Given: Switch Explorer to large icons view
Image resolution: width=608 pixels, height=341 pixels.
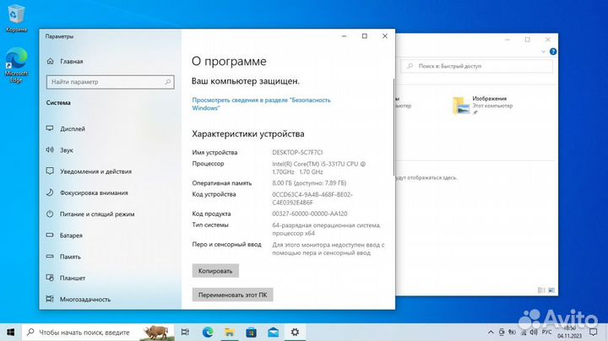Looking at the screenshot, I should click(x=551, y=290).
